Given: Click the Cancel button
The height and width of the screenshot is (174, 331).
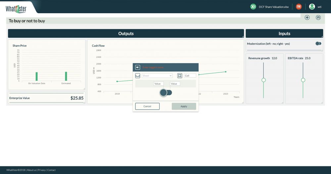Looking at the screenshot, I should coord(147,106).
